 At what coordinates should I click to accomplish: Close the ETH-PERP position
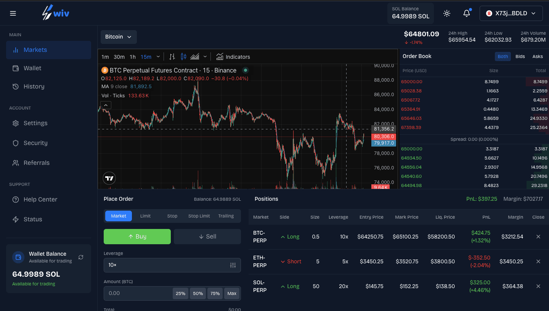(538, 261)
